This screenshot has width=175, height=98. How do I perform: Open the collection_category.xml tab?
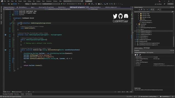click(x=111, y=7)
